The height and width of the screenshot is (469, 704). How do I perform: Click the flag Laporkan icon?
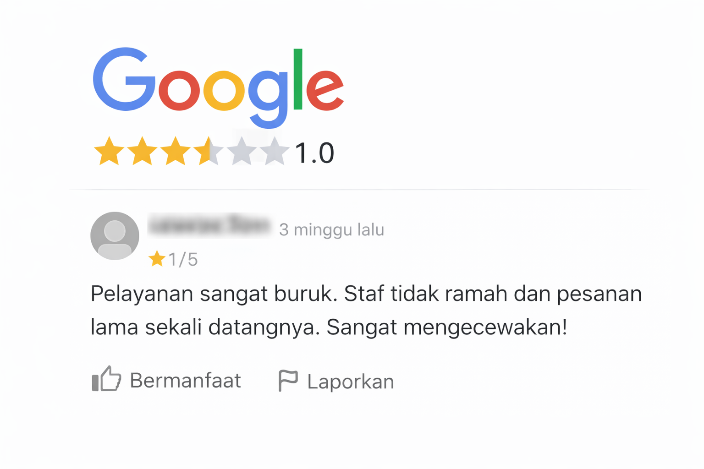click(288, 381)
